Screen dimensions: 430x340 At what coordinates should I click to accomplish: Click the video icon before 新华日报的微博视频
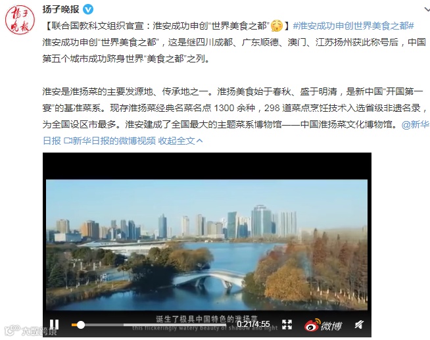click(68, 141)
